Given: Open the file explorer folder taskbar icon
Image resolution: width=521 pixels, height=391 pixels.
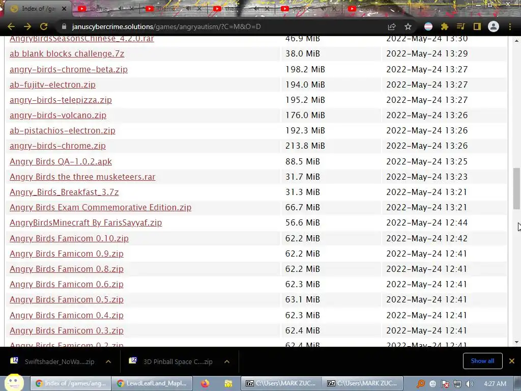Looking at the screenshot, I should tap(228, 383).
